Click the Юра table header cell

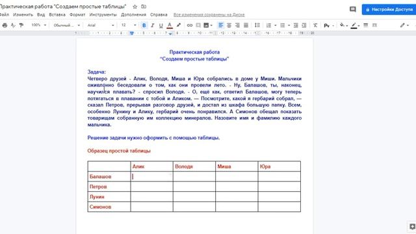coord(279,166)
